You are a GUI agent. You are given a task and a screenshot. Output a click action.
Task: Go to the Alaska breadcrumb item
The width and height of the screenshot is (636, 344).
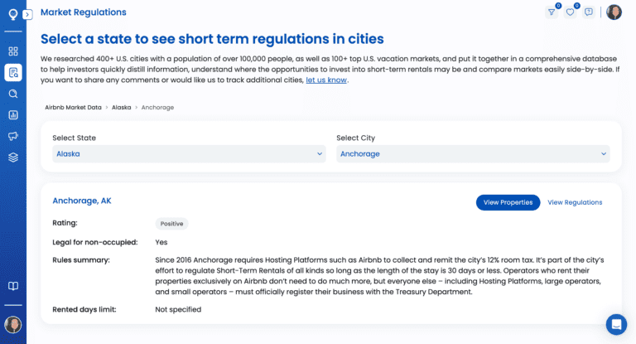click(x=122, y=107)
